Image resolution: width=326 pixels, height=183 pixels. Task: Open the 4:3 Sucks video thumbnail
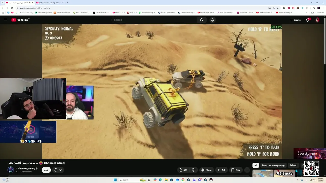(284, 173)
